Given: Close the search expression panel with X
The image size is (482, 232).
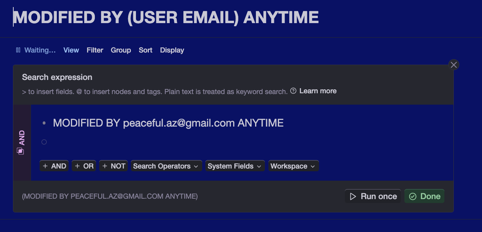Looking at the screenshot, I should (x=454, y=65).
